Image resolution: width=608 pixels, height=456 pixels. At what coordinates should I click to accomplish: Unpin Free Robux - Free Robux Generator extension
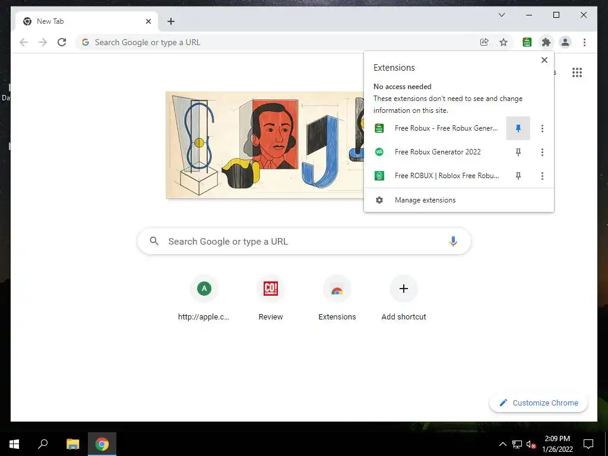tap(518, 128)
